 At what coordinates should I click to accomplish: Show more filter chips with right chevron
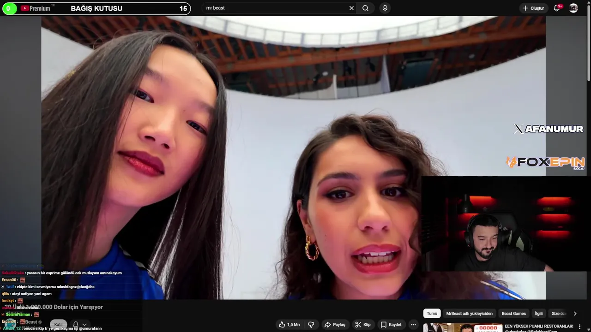575,314
